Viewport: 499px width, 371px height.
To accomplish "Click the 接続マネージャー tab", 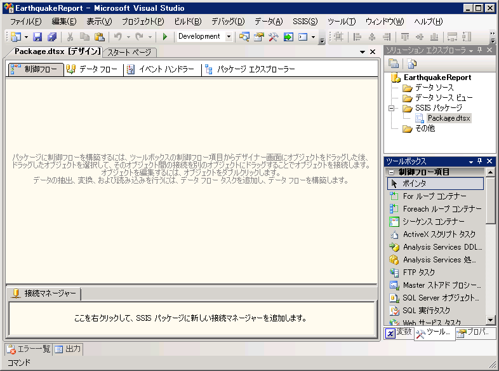I will tap(44, 293).
